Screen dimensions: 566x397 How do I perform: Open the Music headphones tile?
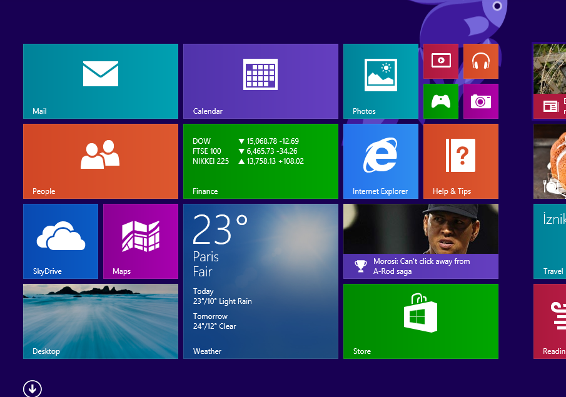tap(481, 61)
